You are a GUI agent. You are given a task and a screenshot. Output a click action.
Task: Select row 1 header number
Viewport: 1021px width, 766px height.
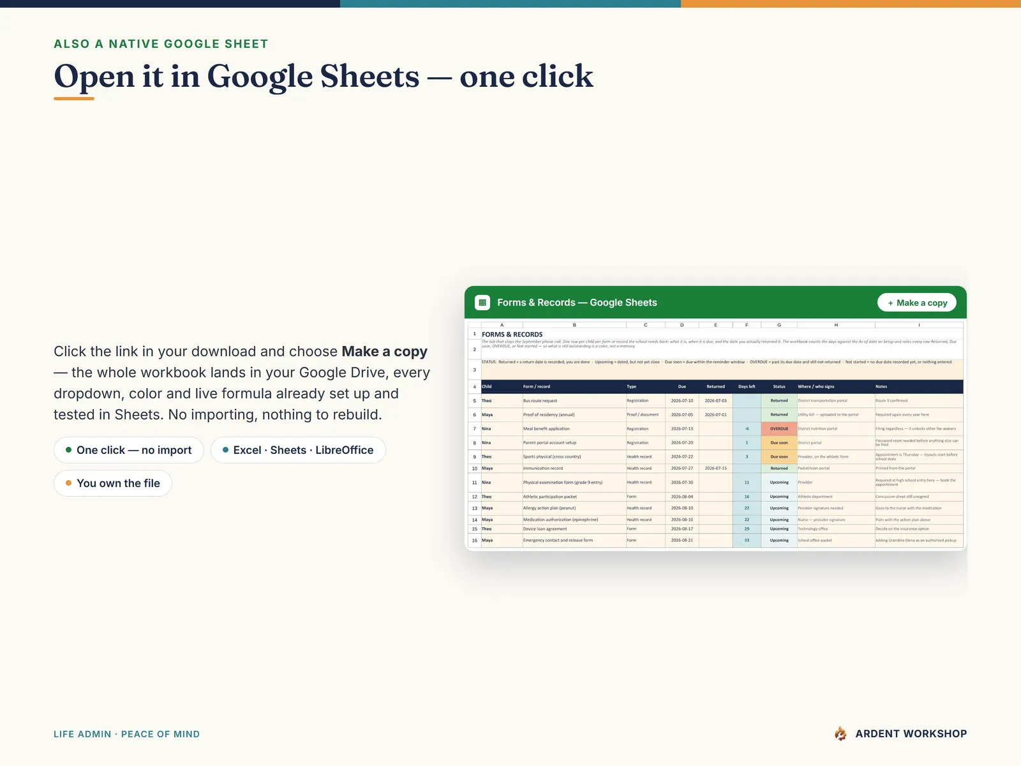pyautogui.click(x=474, y=334)
